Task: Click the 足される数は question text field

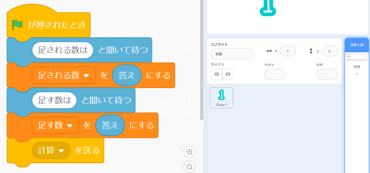Action: click(x=62, y=50)
